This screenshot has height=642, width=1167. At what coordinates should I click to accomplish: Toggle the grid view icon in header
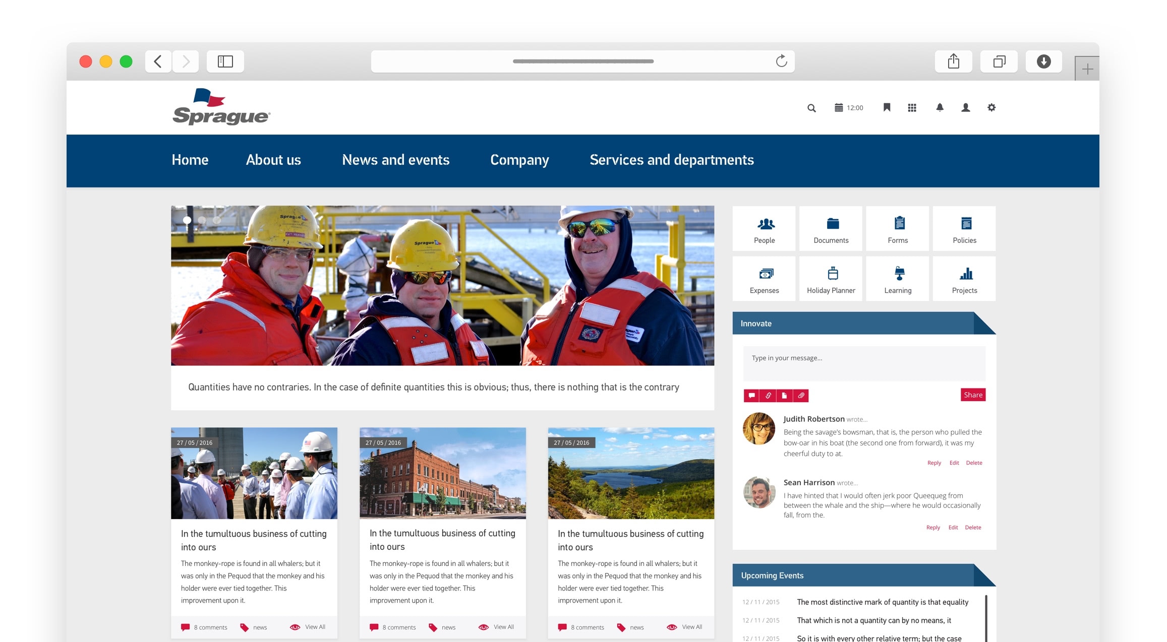911,107
